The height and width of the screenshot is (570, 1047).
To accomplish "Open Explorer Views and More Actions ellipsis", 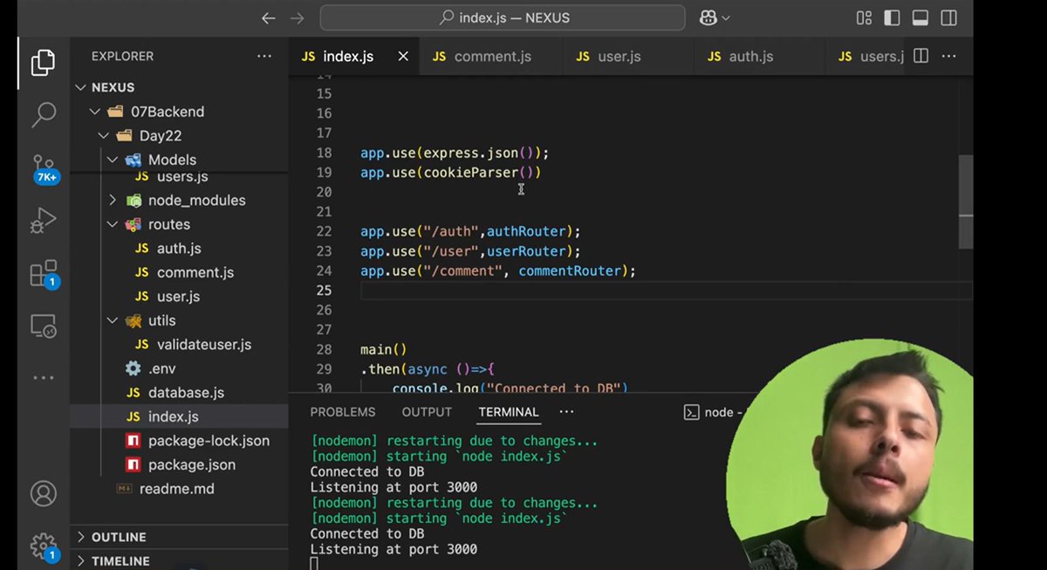I will click(264, 56).
